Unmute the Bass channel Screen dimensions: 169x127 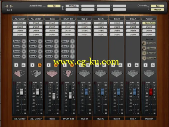click(x=56, y=65)
